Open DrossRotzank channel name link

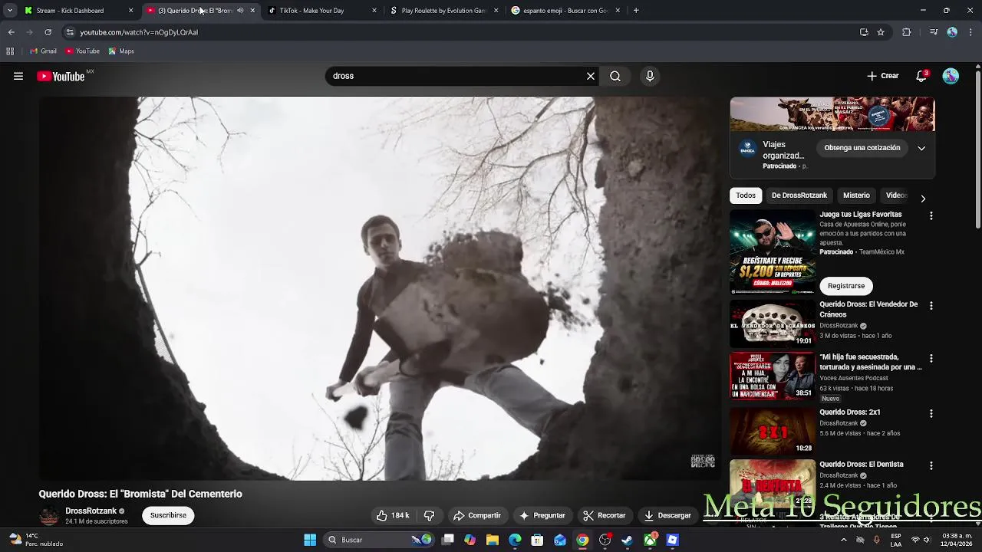coord(91,511)
